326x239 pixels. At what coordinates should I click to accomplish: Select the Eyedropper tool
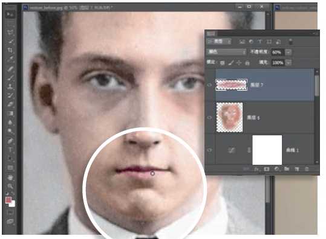[10, 59]
